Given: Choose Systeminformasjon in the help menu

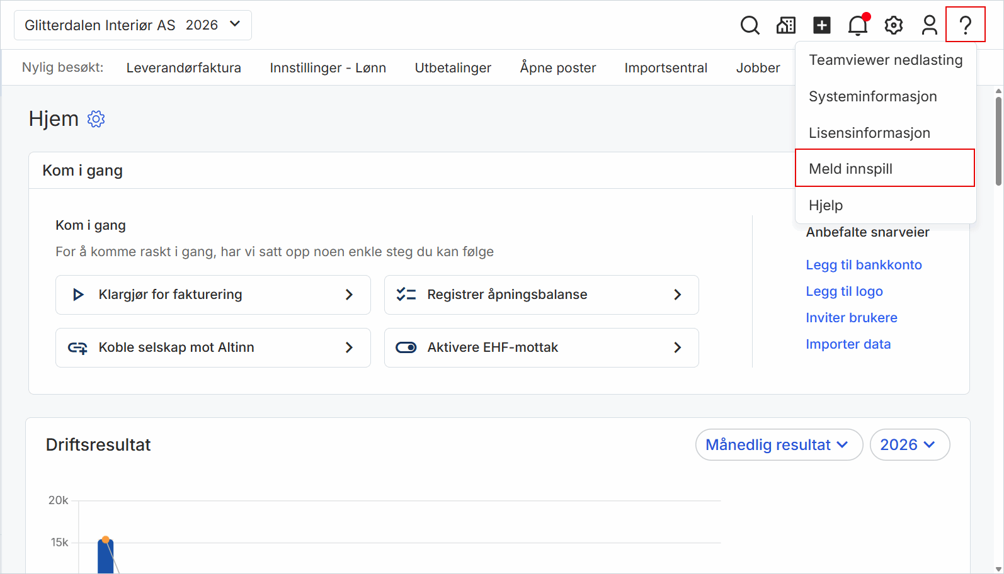Looking at the screenshot, I should pyautogui.click(x=872, y=96).
